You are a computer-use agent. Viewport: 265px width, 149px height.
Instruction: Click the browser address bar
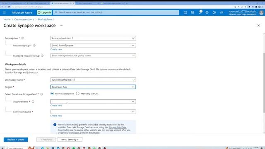click(x=118, y=7)
